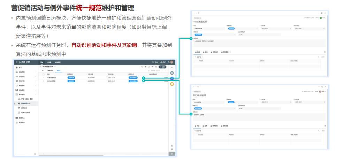Open the user avatar menu in main window
This screenshot has height=159, width=337.
pos(172,62)
